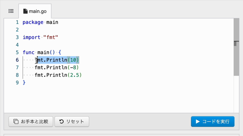The image size is (243, 136).
Task: Click the import "fmt" string
Action: 50,37
